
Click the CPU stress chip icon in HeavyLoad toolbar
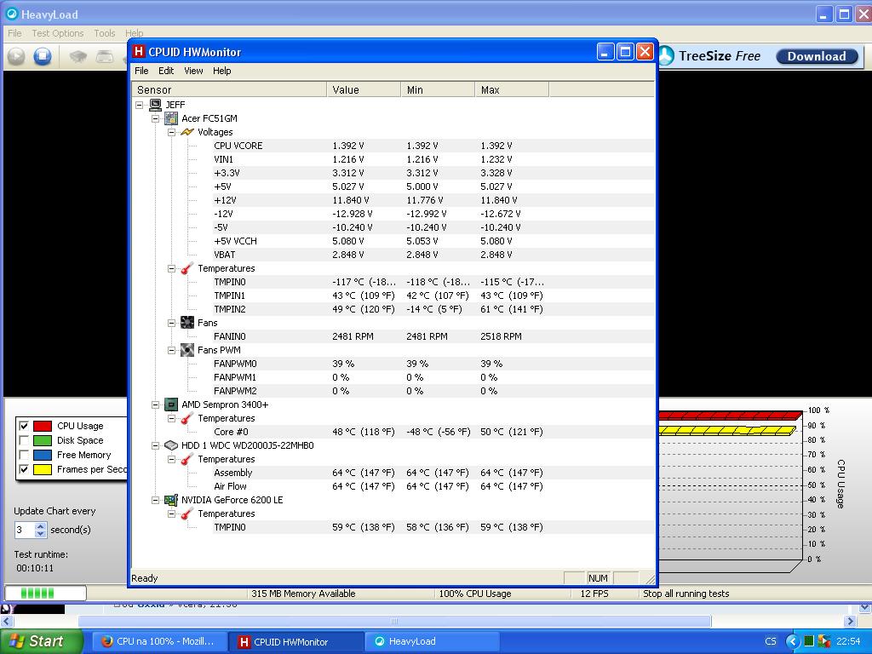(x=77, y=56)
